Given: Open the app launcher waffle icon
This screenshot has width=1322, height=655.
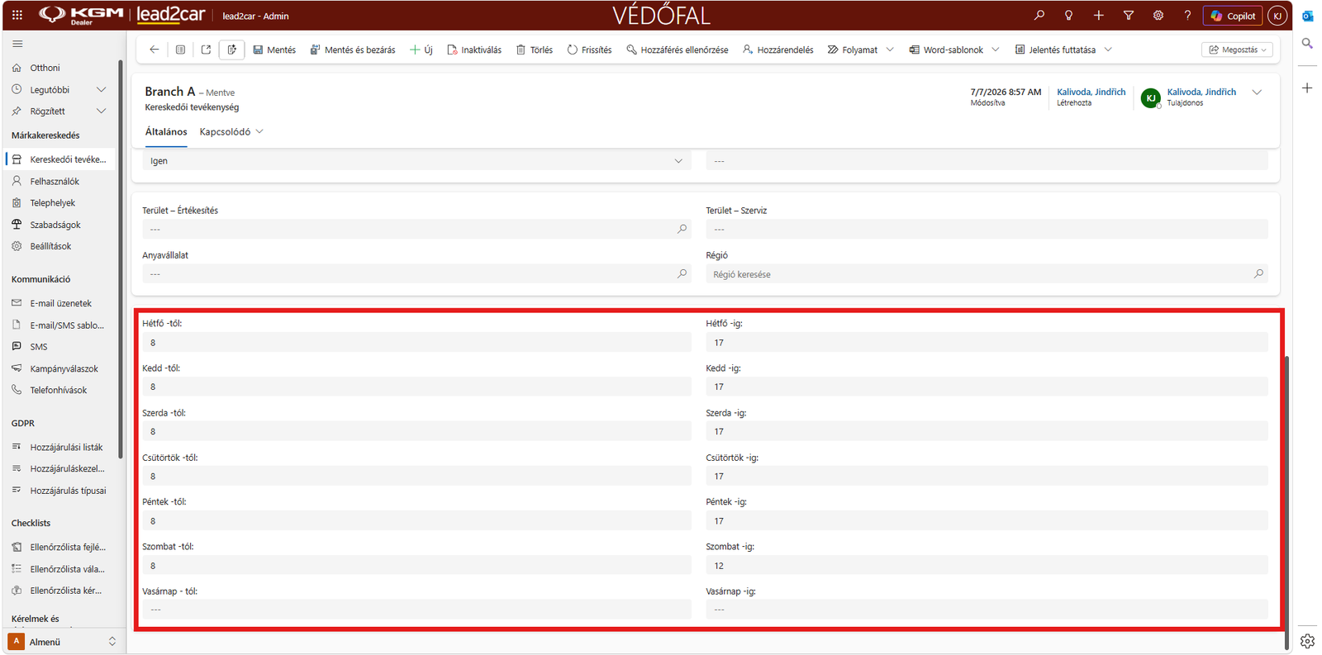Looking at the screenshot, I should 17,15.
